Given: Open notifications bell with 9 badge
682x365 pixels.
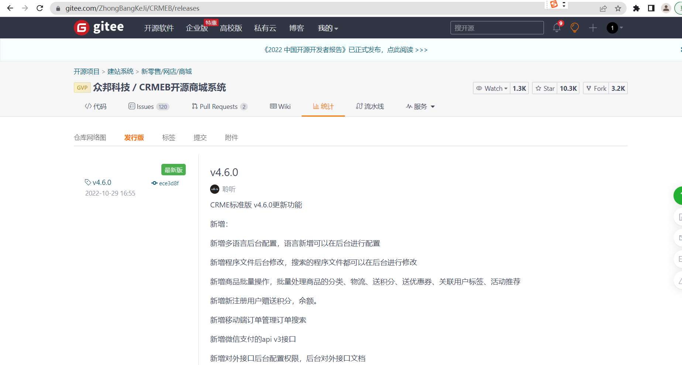Looking at the screenshot, I should [557, 28].
